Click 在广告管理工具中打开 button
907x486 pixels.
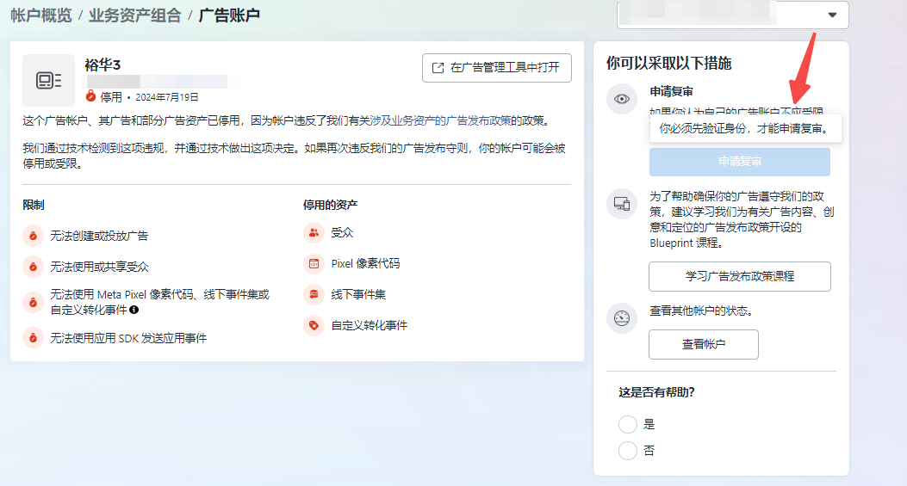[497, 68]
